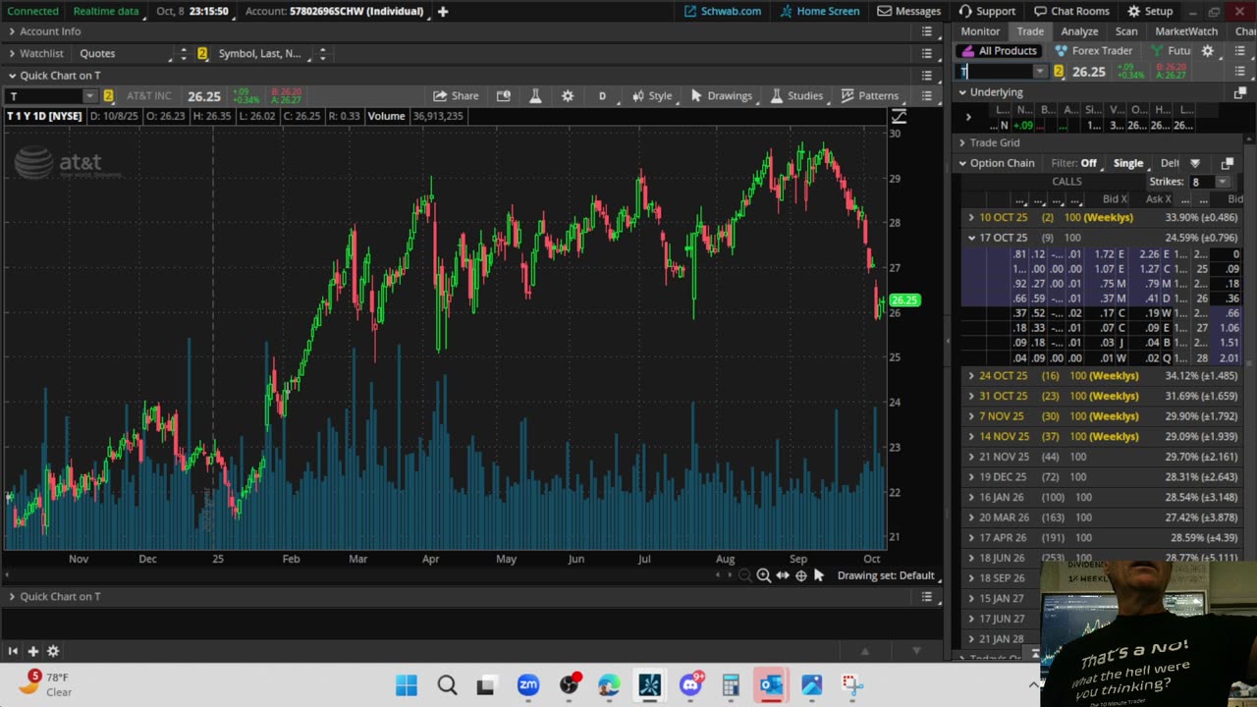Open the Home Screen button
1257x707 pixels.
click(820, 11)
